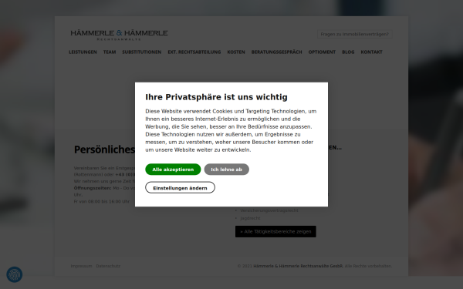Select the Persönliches heading text

point(104,150)
